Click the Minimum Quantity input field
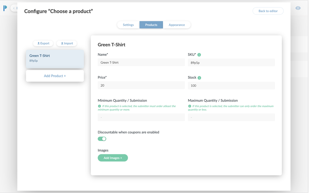 tap(141, 117)
